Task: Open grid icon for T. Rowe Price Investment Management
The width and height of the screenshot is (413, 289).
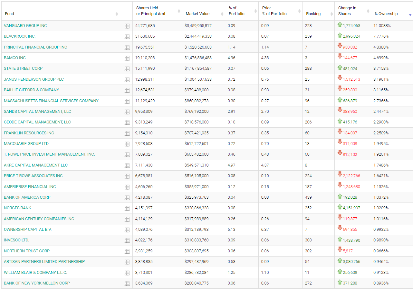Action: point(127,155)
